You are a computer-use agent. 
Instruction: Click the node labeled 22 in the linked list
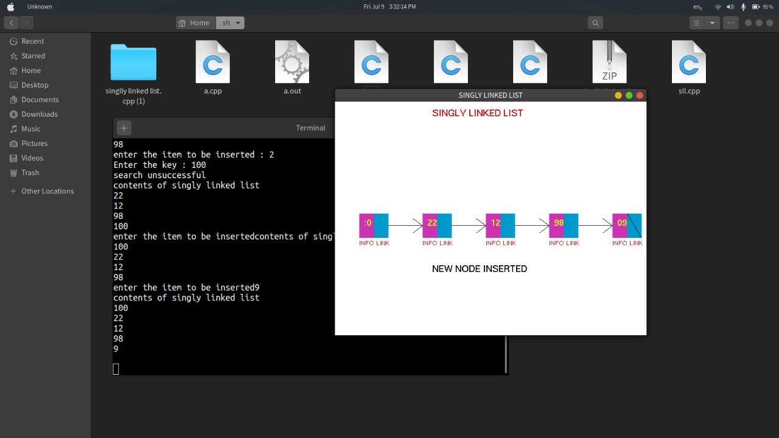[437, 226]
